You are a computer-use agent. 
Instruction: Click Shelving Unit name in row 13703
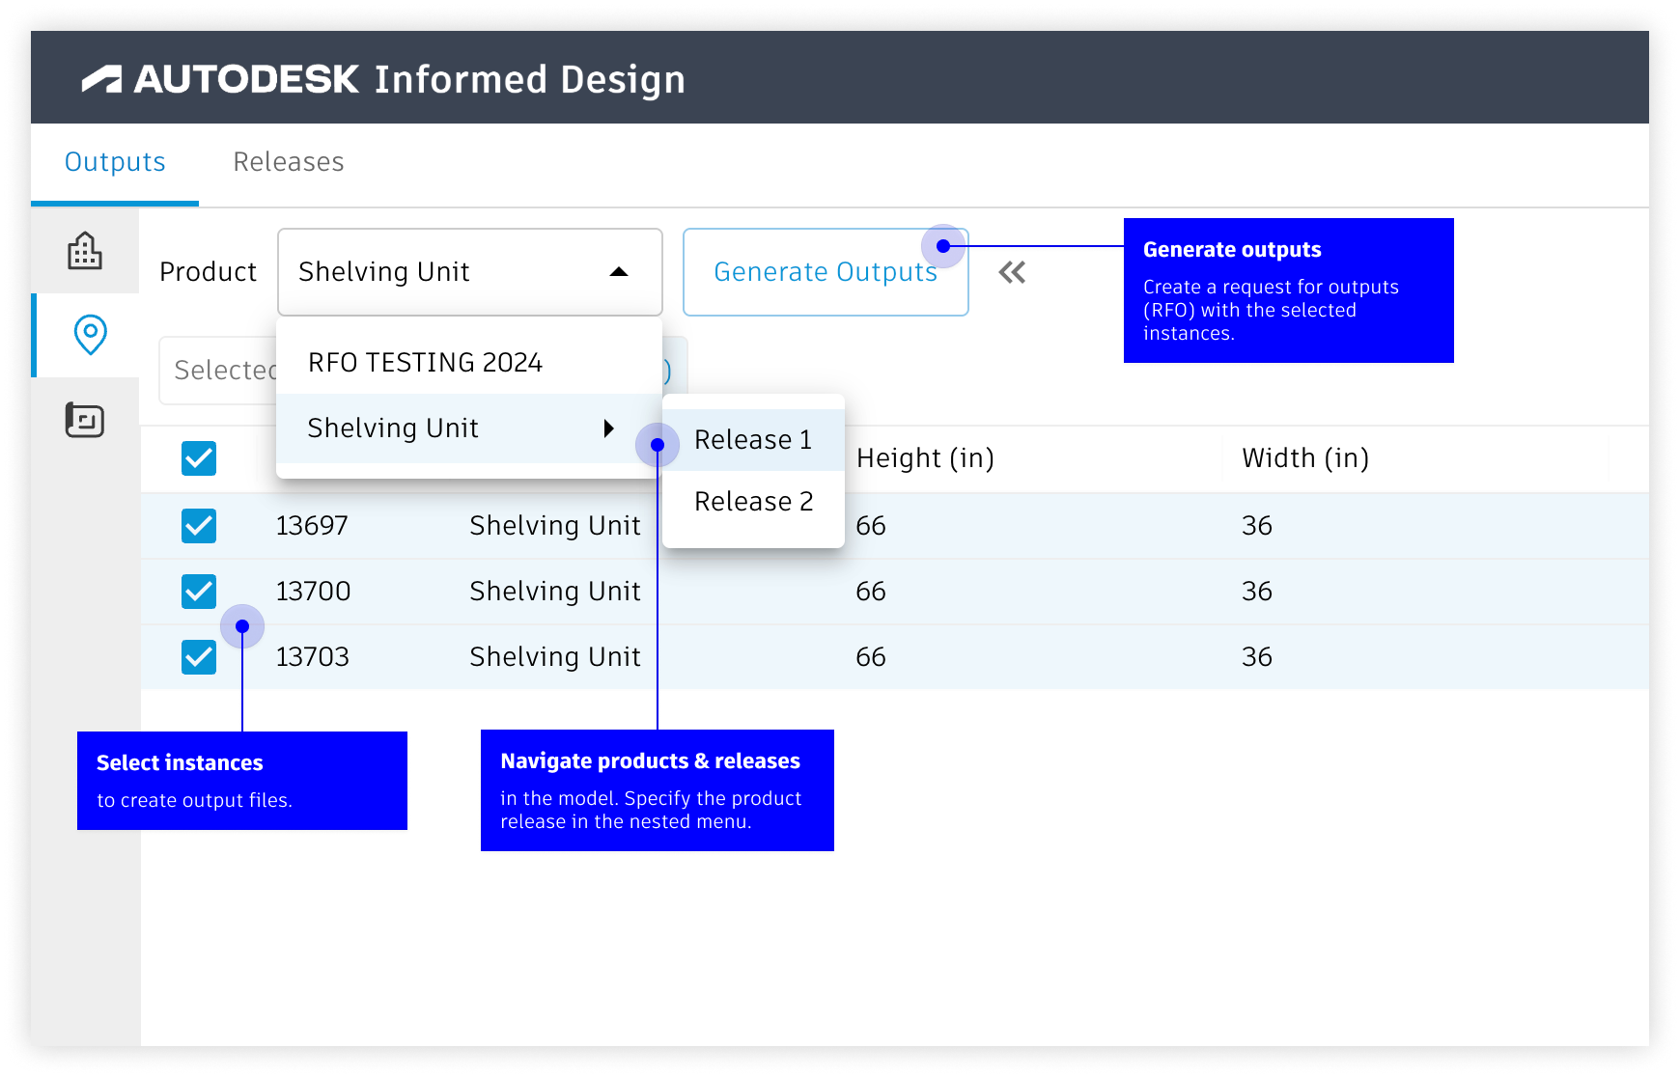point(555,657)
